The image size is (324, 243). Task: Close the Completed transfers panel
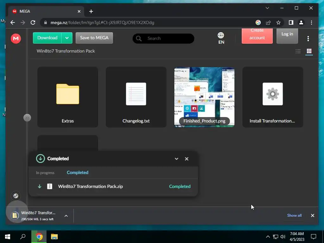pyautogui.click(x=187, y=159)
